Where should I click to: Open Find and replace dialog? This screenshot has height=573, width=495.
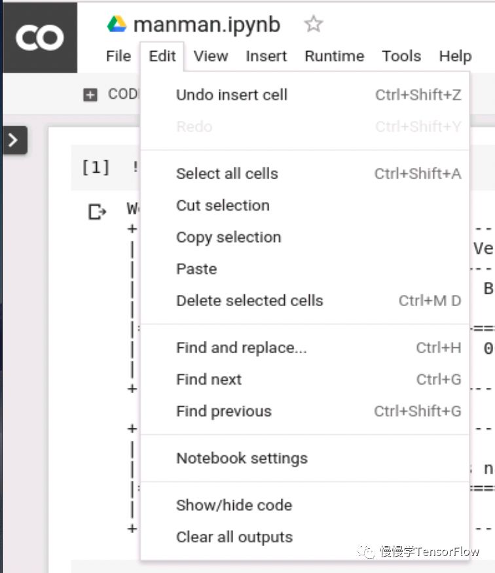241,348
